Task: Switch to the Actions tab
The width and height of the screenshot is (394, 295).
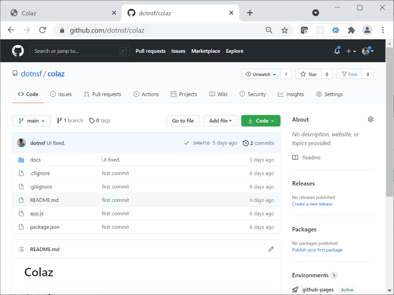Action: pyautogui.click(x=146, y=94)
